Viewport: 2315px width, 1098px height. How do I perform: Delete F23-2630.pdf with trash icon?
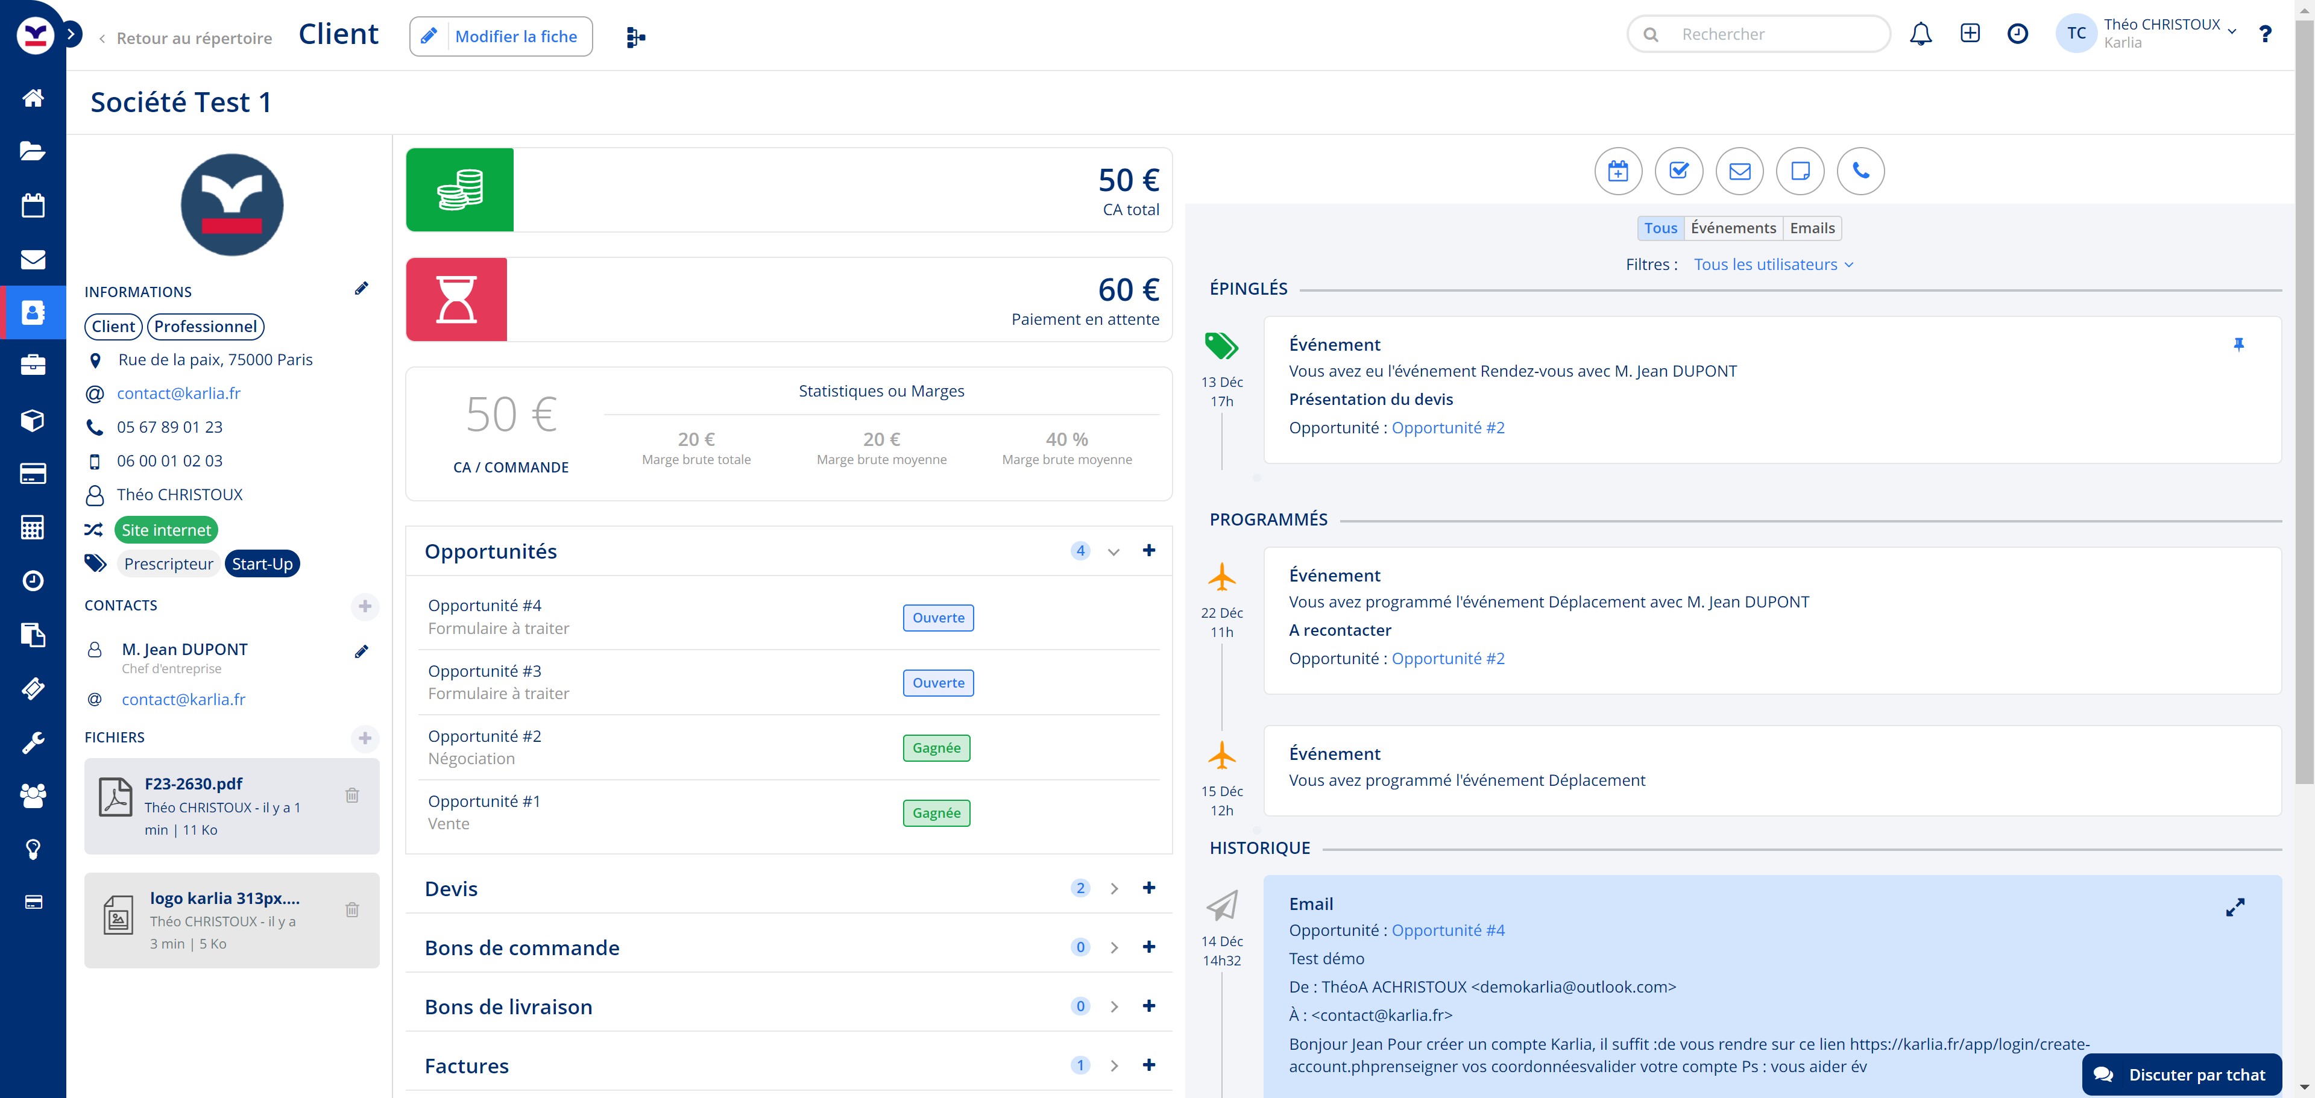point(352,795)
